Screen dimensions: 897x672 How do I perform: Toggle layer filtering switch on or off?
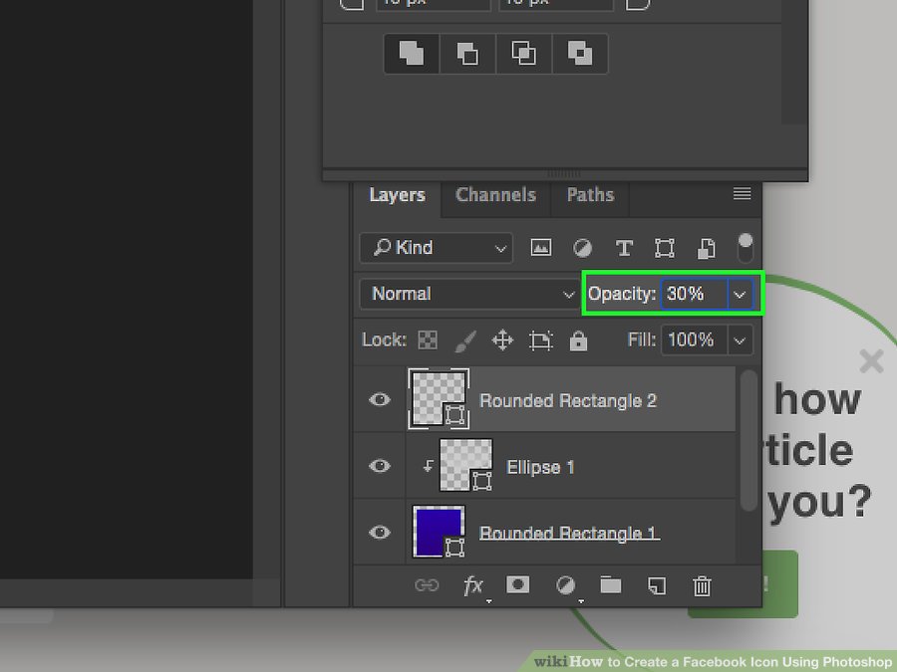(745, 247)
